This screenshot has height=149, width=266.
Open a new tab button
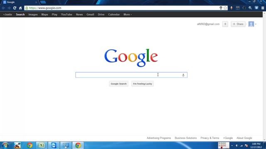[43, 2]
